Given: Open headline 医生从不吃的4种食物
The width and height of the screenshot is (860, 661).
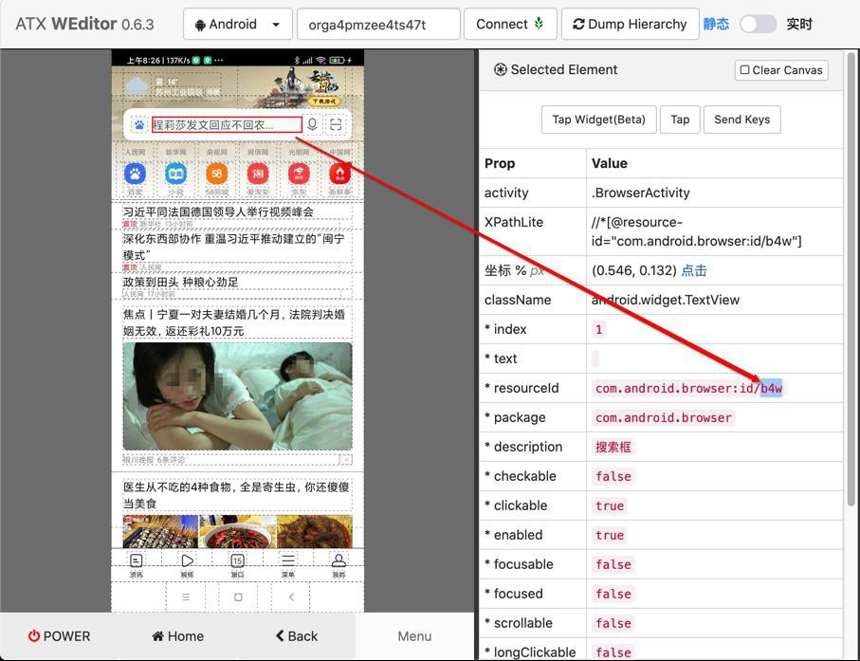Looking at the screenshot, I should 236,495.
